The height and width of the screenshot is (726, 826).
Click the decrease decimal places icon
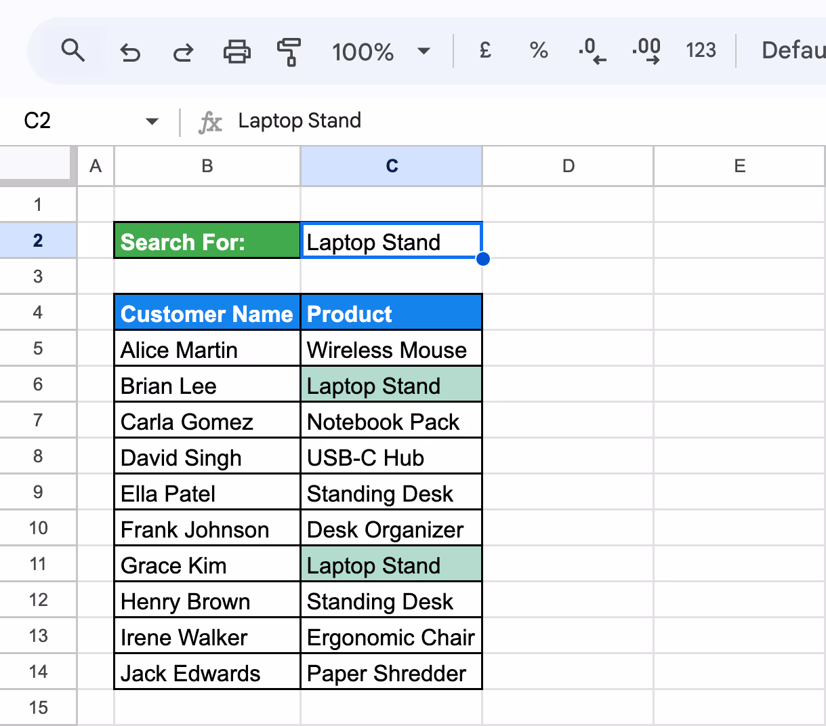click(x=592, y=50)
